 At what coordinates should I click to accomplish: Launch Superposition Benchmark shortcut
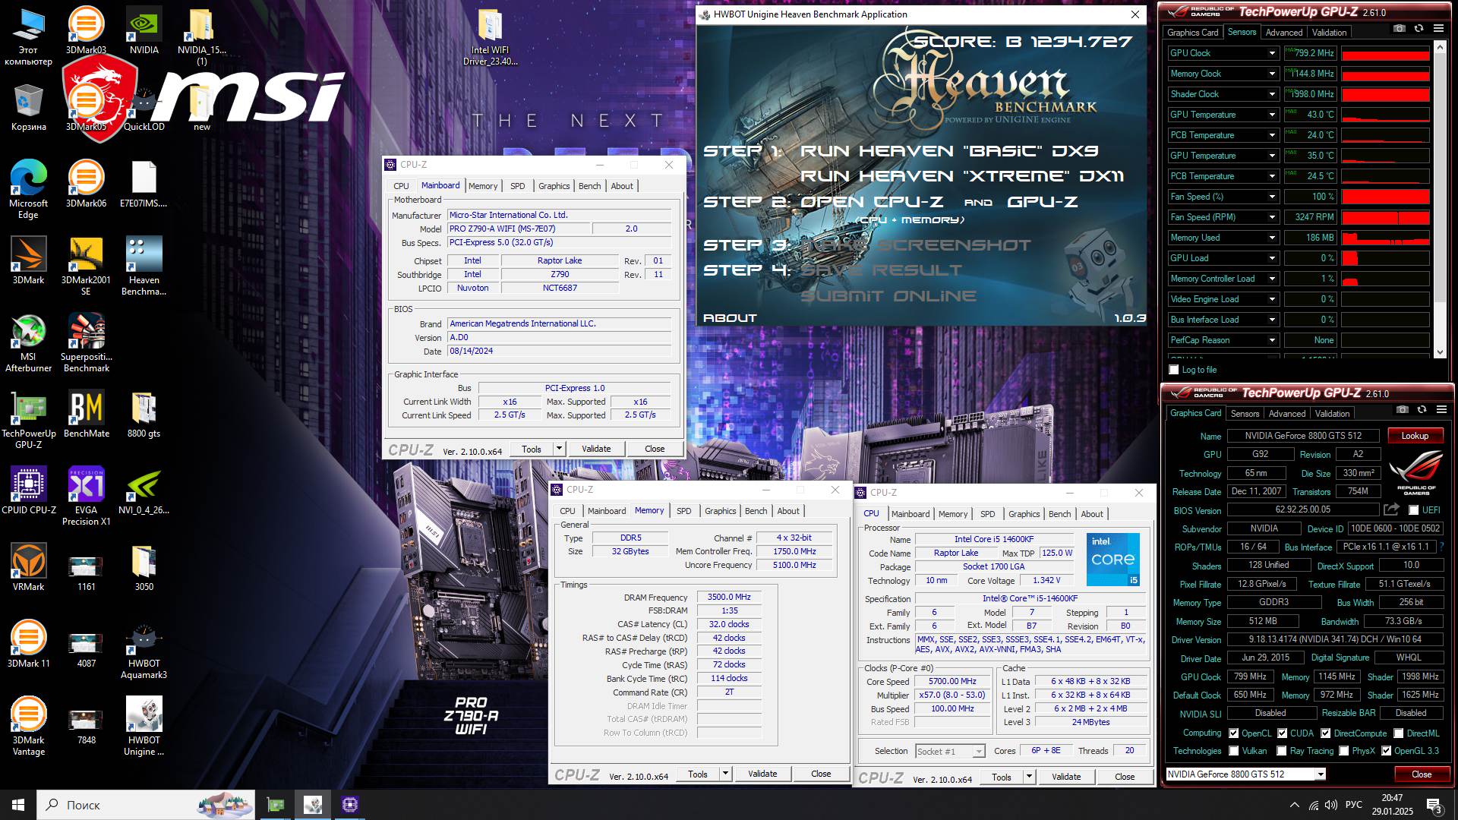tap(86, 343)
